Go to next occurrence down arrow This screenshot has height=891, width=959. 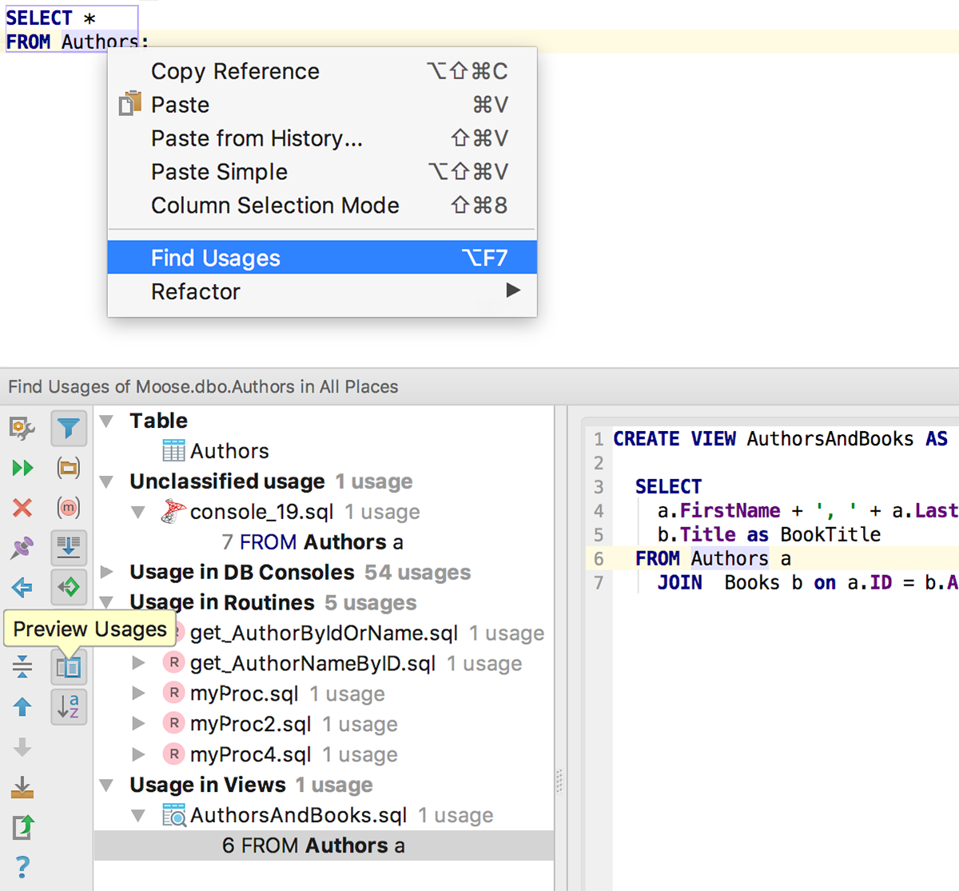pyautogui.click(x=22, y=747)
